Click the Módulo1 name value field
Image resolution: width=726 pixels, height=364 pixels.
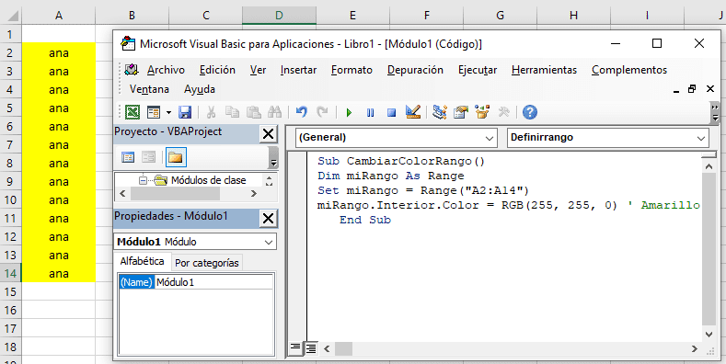(x=213, y=282)
